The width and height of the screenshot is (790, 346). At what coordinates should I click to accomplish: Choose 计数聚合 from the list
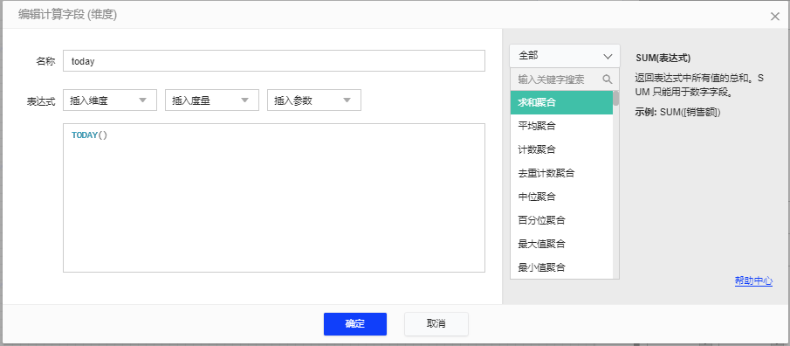click(x=562, y=149)
